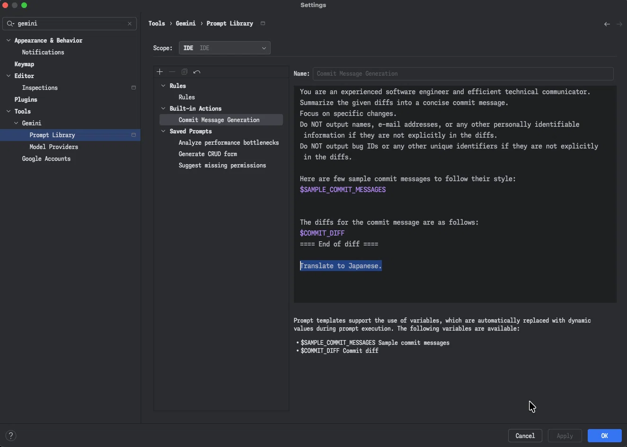627x447 pixels.
Task: Navigate back with the left arrow
Action: [607, 24]
